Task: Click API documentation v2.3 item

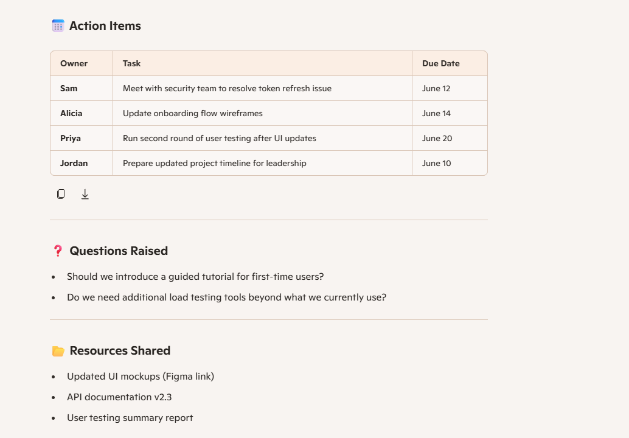Action: 119,397
